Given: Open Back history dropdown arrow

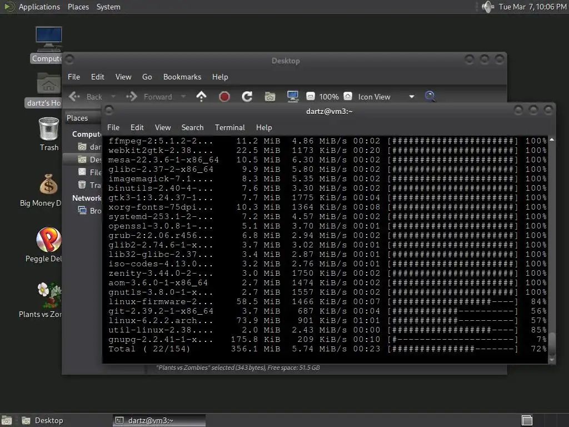Looking at the screenshot, I should coord(113,97).
